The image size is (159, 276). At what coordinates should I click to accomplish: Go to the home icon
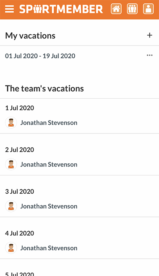116,9
